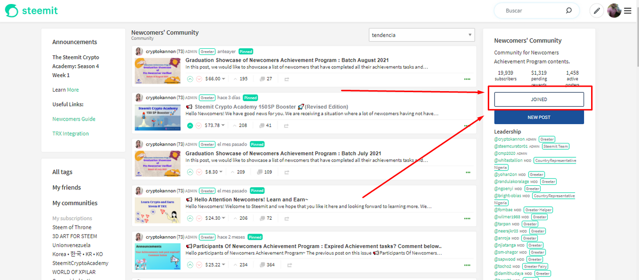Upvote the Batch August 2021 post
The height and width of the screenshot is (280, 639).
(190, 79)
